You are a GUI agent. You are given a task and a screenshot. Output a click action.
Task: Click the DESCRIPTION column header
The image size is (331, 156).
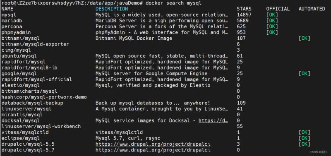coord(112,9)
